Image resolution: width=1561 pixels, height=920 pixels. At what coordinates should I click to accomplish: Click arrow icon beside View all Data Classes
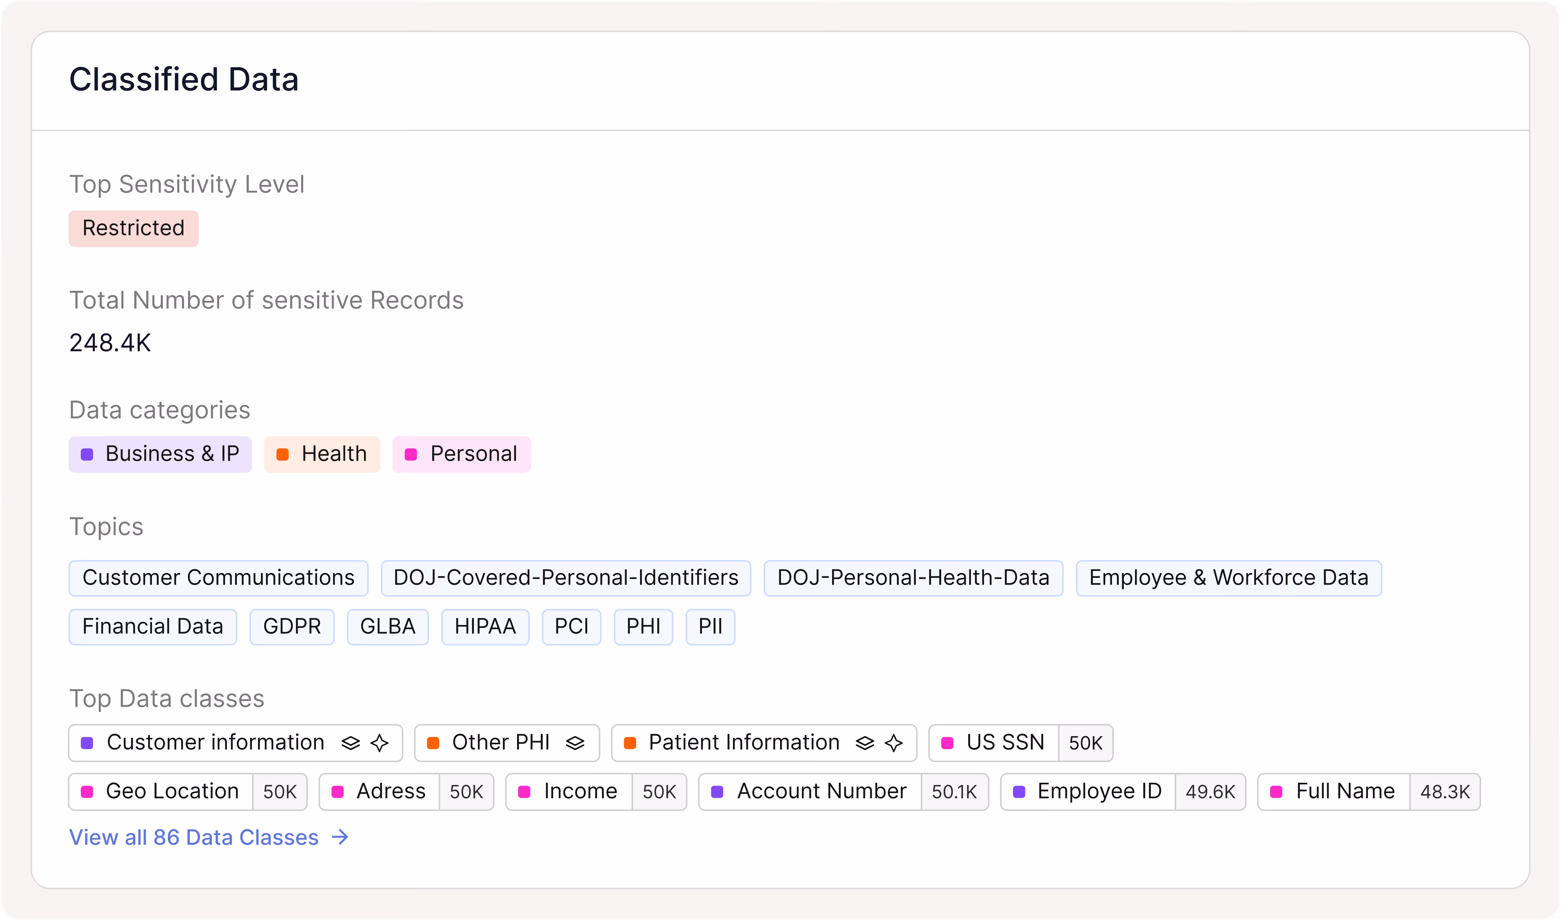pyautogui.click(x=340, y=838)
